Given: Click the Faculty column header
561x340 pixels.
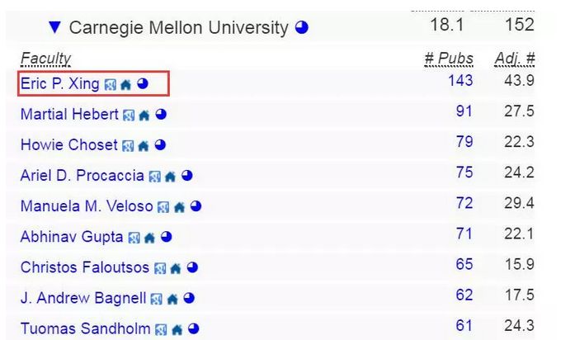Looking at the screenshot, I should point(45,59).
